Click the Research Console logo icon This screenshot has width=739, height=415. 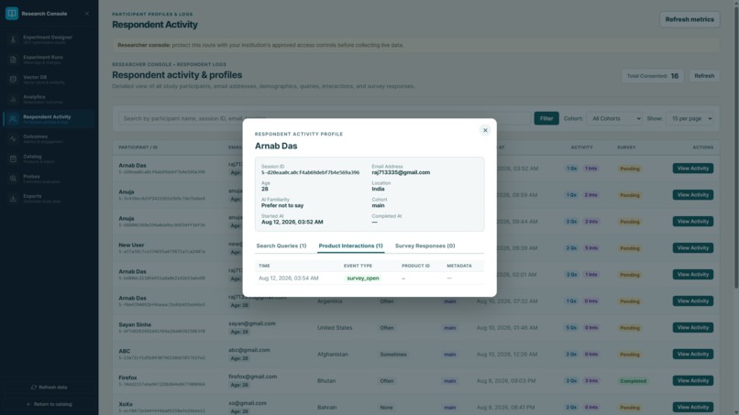[12, 13]
